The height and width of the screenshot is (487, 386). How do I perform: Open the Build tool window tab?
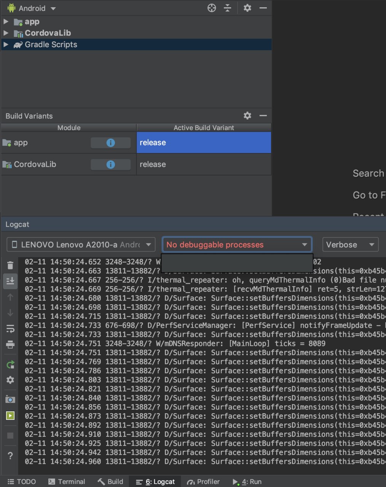click(x=110, y=481)
